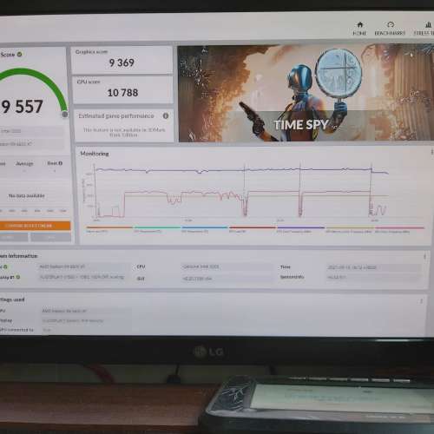Toggle the blue GPU temperature legend line
Screen dimensions: 434x434
tap(205, 227)
